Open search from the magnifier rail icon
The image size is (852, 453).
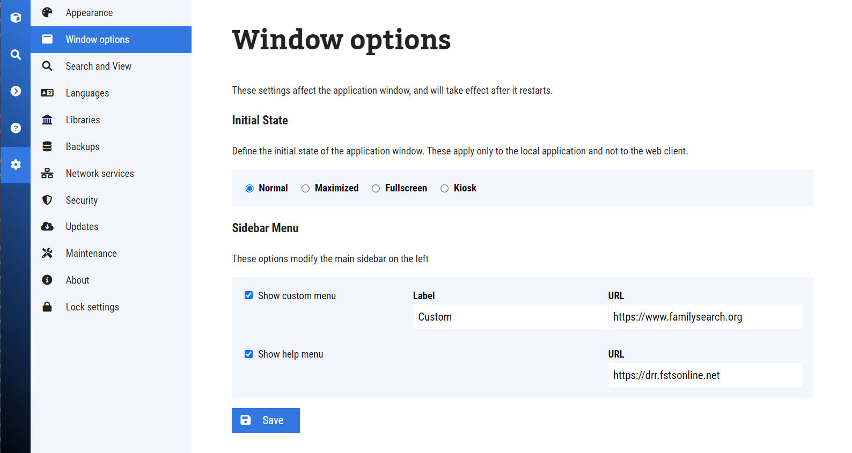pyautogui.click(x=16, y=55)
